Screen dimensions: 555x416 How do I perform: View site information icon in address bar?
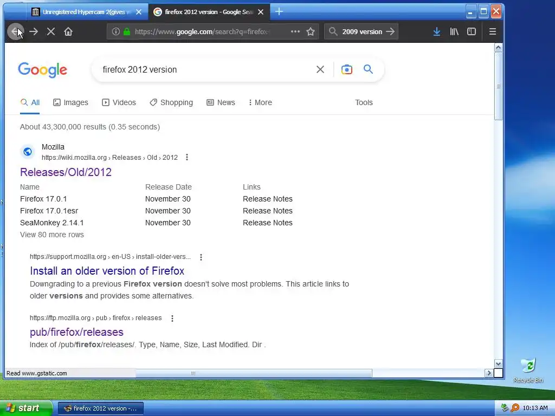click(116, 31)
